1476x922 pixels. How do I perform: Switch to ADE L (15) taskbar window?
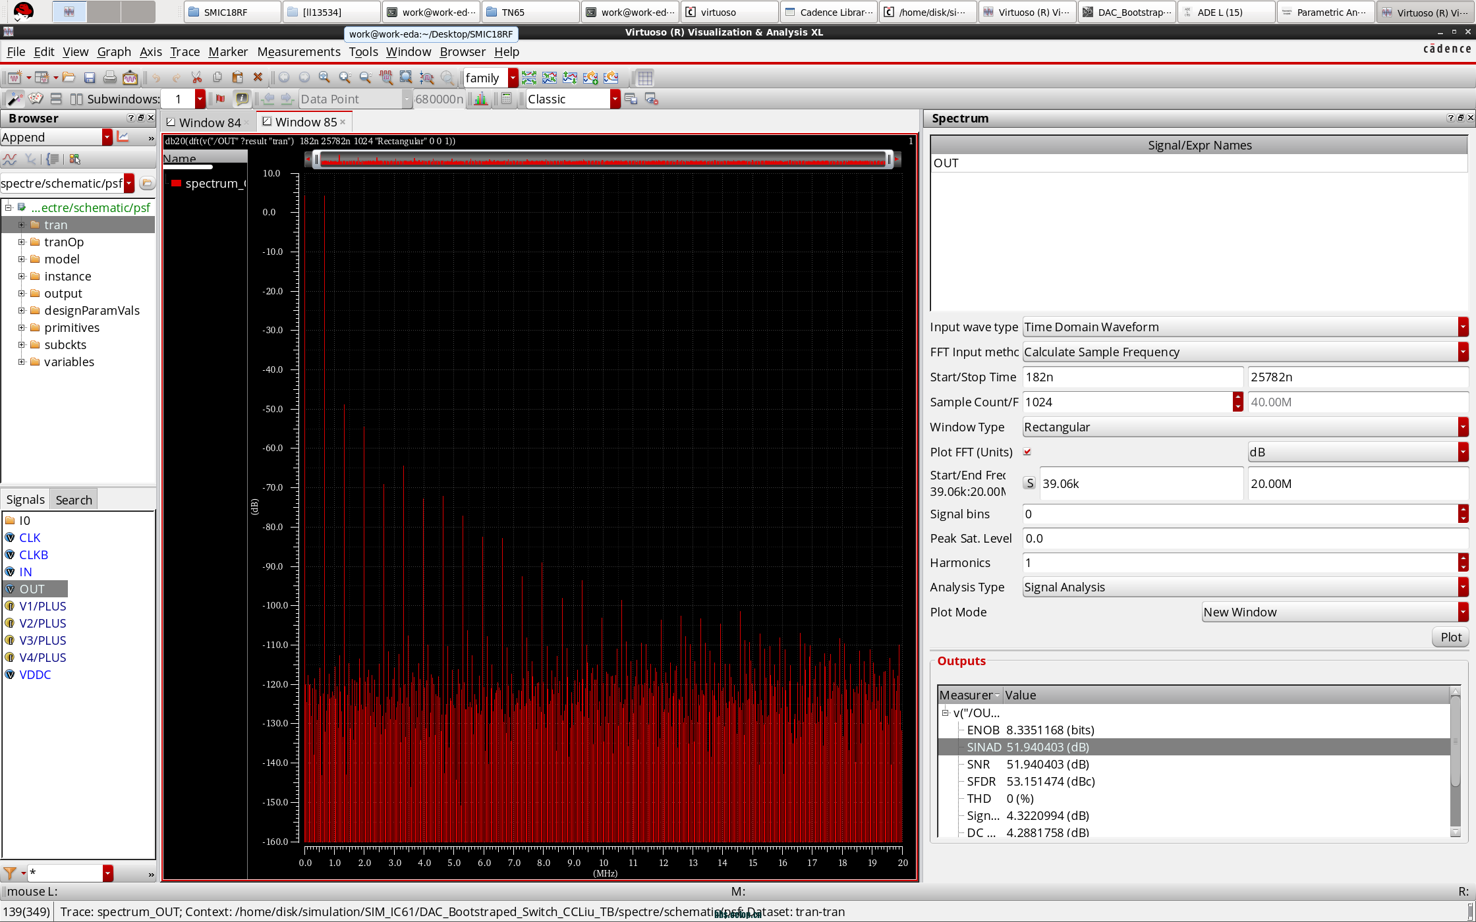pyautogui.click(x=1226, y=12)
